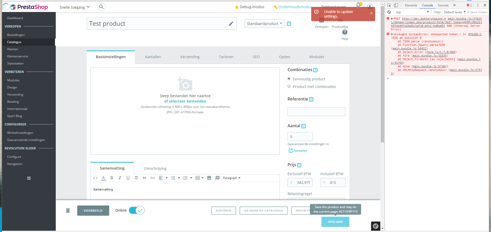Switch to Omschrijving tab

coord(155,169)
